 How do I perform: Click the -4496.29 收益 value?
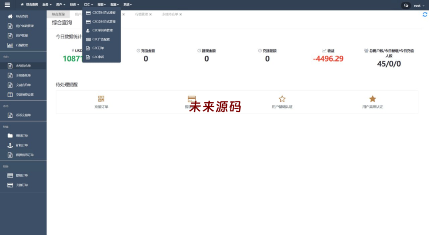click(x=328, y=59)
